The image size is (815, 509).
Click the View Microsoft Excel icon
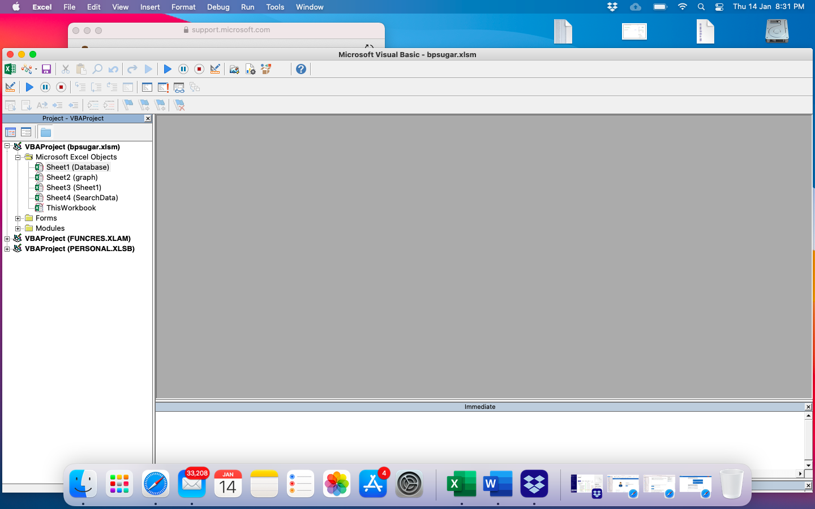9,69
